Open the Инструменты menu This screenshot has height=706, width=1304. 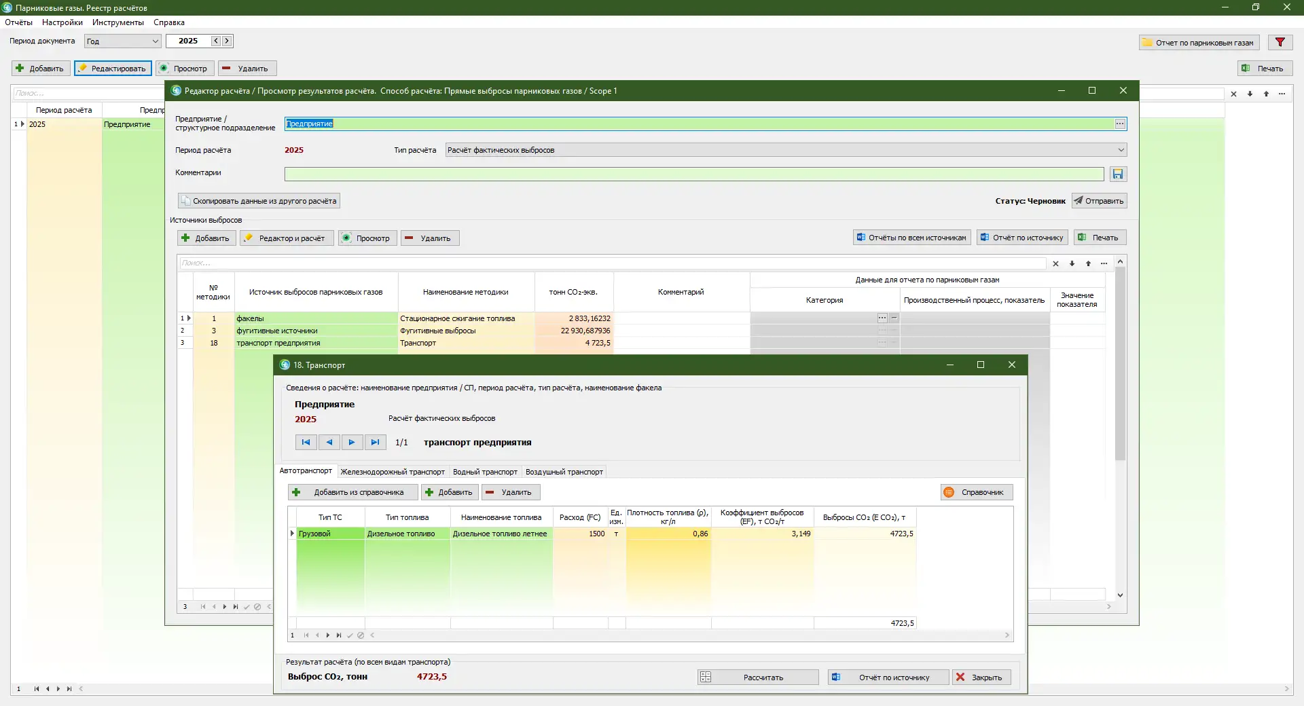(118, 22)
